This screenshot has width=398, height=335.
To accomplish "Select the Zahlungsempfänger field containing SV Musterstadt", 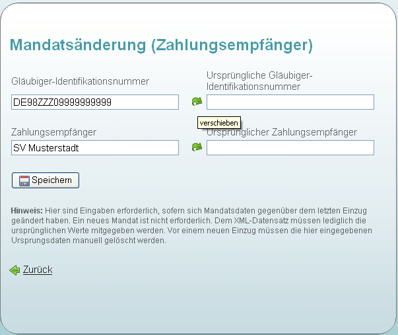I will tap(95, 148).
